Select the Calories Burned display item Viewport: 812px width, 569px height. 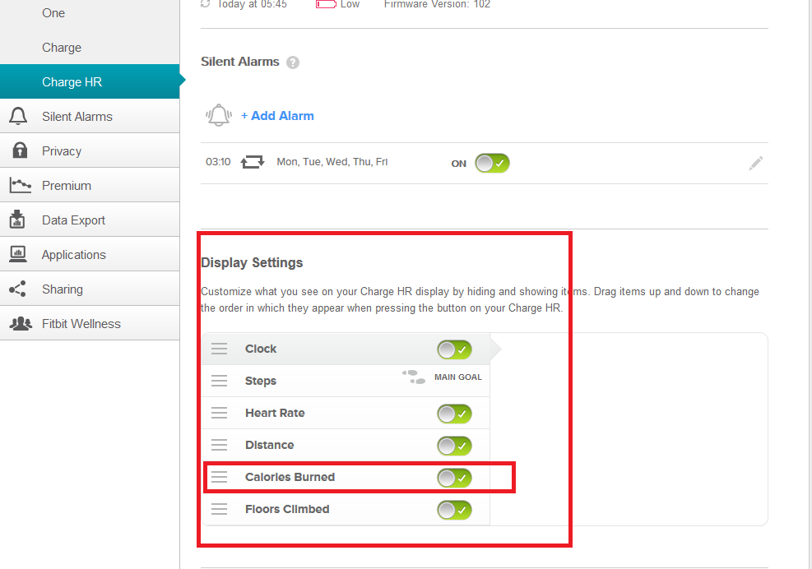coord(346,478)
